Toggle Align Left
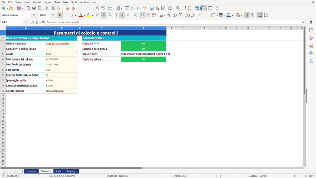This screenshot has width=316, height=178. [98, 15]
